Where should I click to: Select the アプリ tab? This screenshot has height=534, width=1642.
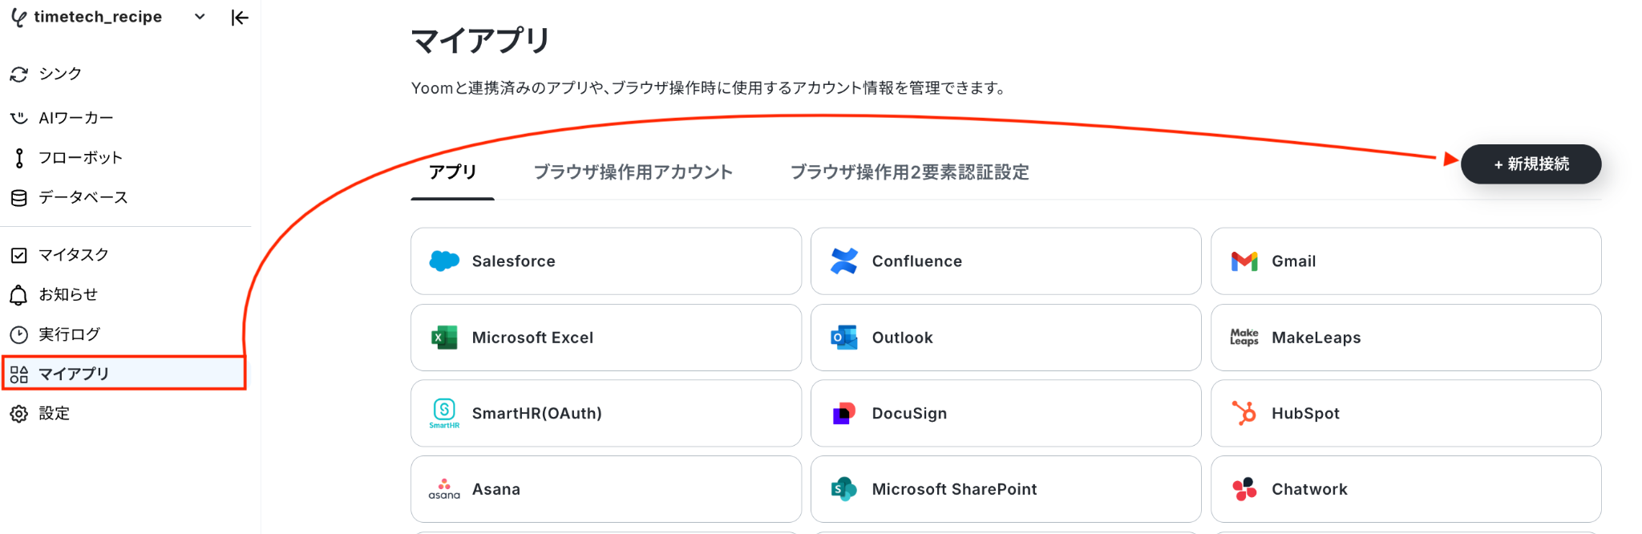click(x=452, y=172)
